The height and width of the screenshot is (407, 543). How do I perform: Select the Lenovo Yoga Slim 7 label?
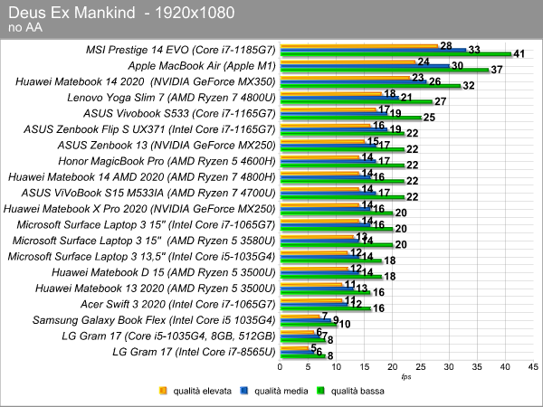[x=171, y=98]
